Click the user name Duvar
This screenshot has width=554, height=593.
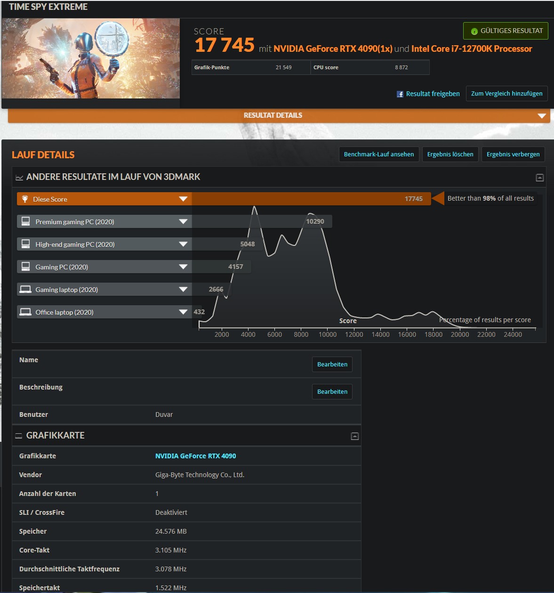[x=164, y=414]
